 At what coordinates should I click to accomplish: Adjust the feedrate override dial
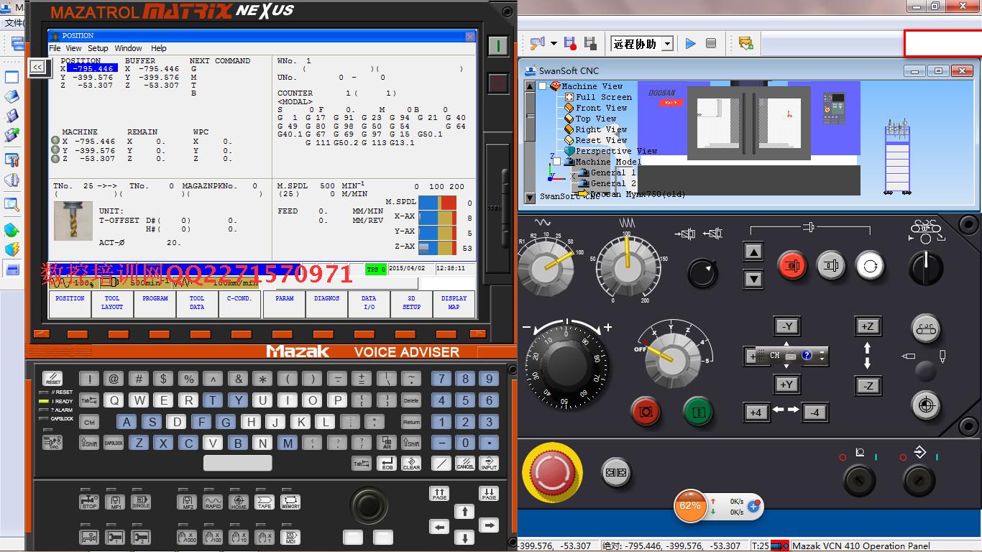628,264
